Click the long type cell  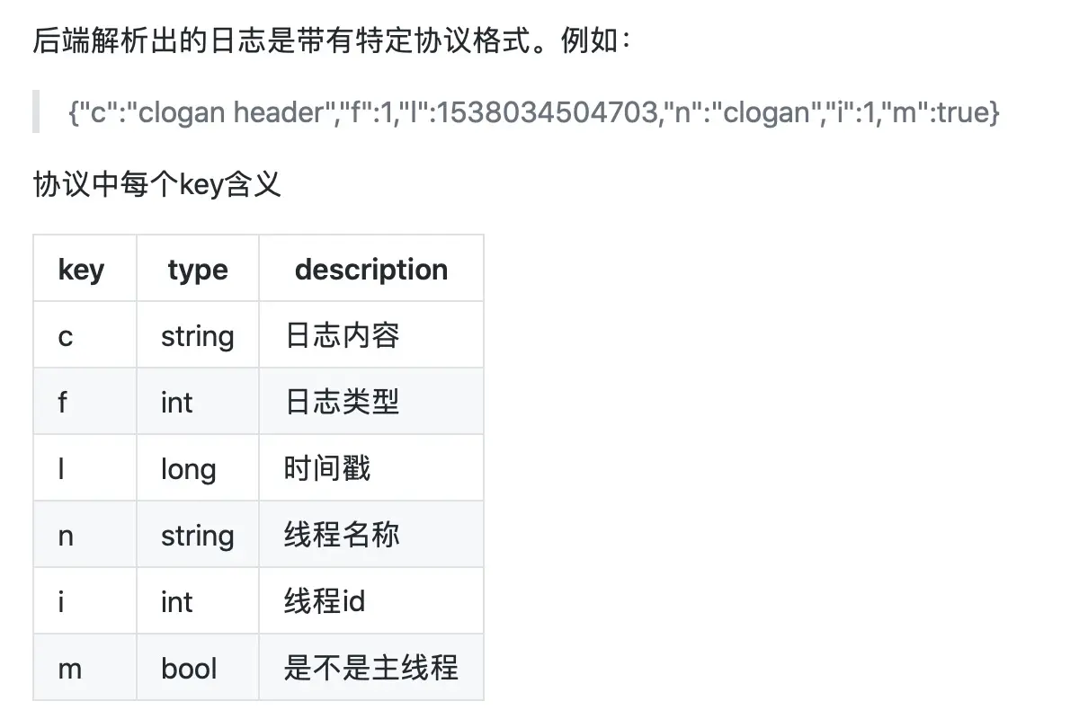click(198, 468)
